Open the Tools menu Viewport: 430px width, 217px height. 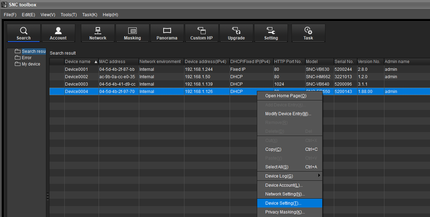coord(69,15)
